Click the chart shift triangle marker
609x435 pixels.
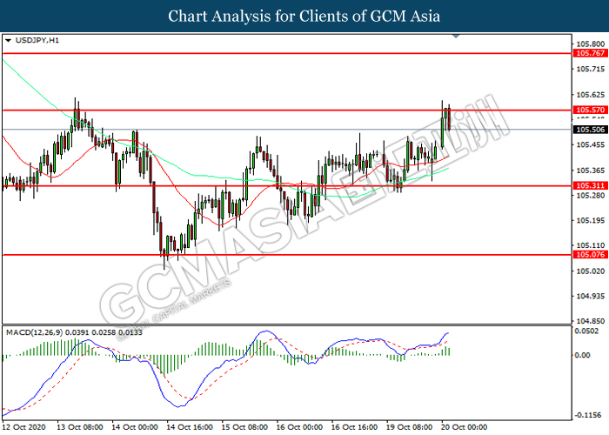(x=456, y=37)
